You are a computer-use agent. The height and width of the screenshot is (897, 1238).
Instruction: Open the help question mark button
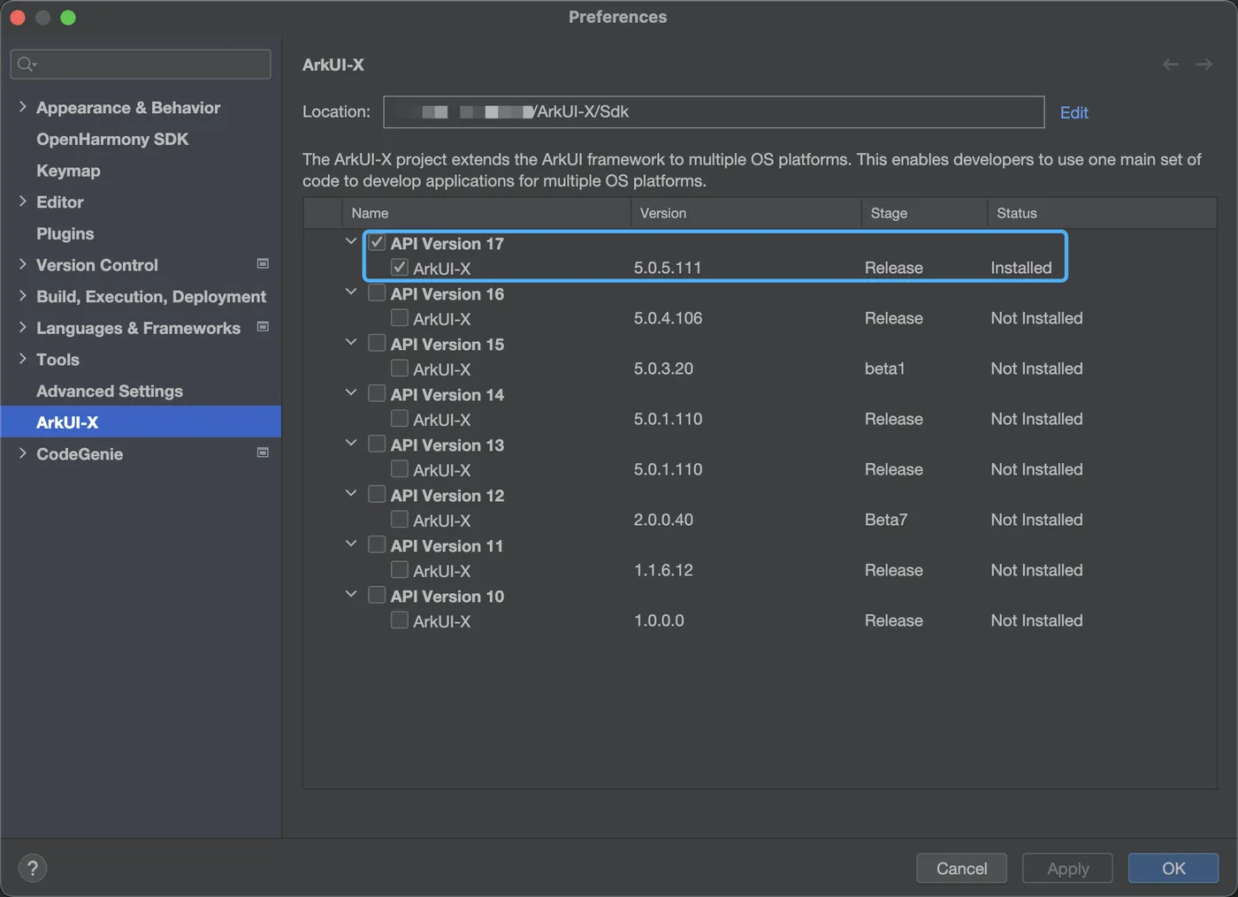(33, 868)
